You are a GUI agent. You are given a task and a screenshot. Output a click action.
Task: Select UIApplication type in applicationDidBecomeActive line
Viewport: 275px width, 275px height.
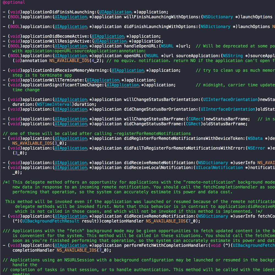point(108,36)
